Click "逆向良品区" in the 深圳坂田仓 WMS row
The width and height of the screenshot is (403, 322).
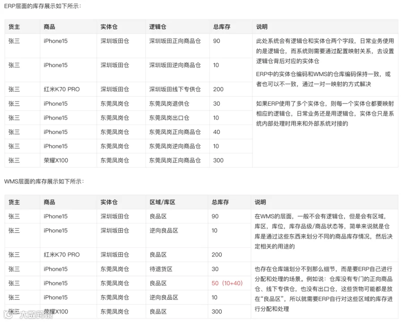[x=164, y=231]
